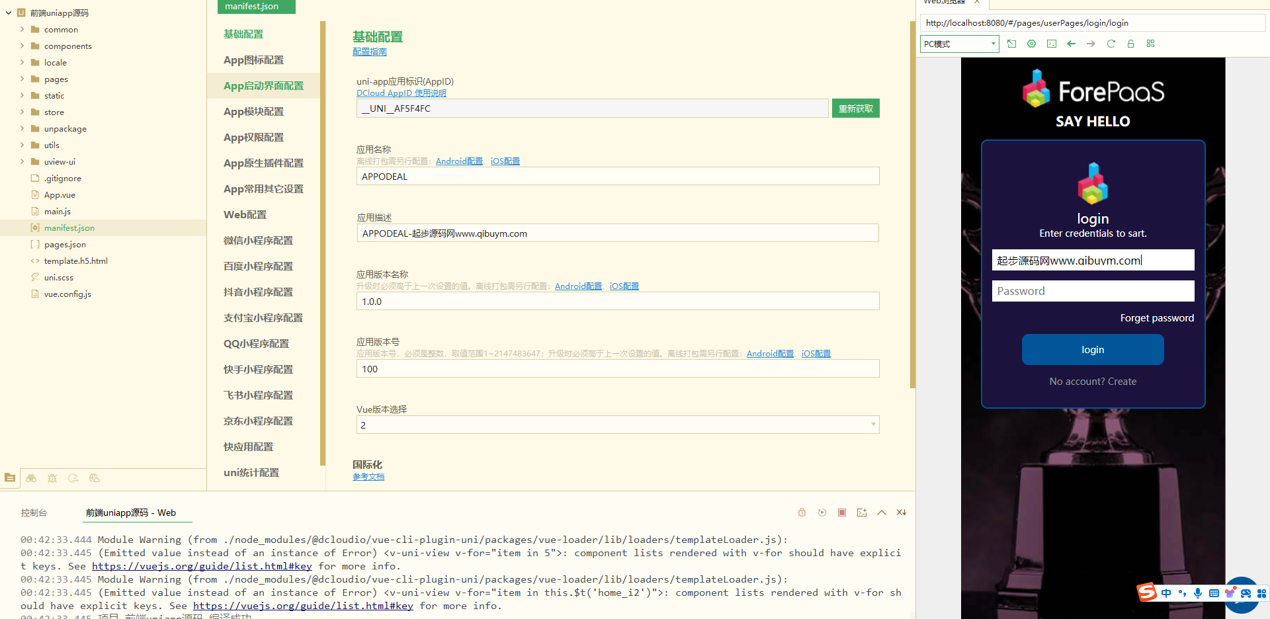The height and width of the screenshot is (619, 1270).
Task: Open the DCloud AppID 使用说明 link
Action: point(401,93)
